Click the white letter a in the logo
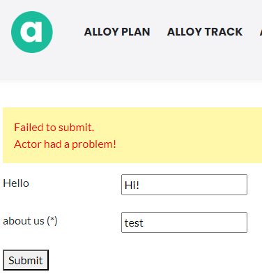262x274 pixels. [31, 32]
